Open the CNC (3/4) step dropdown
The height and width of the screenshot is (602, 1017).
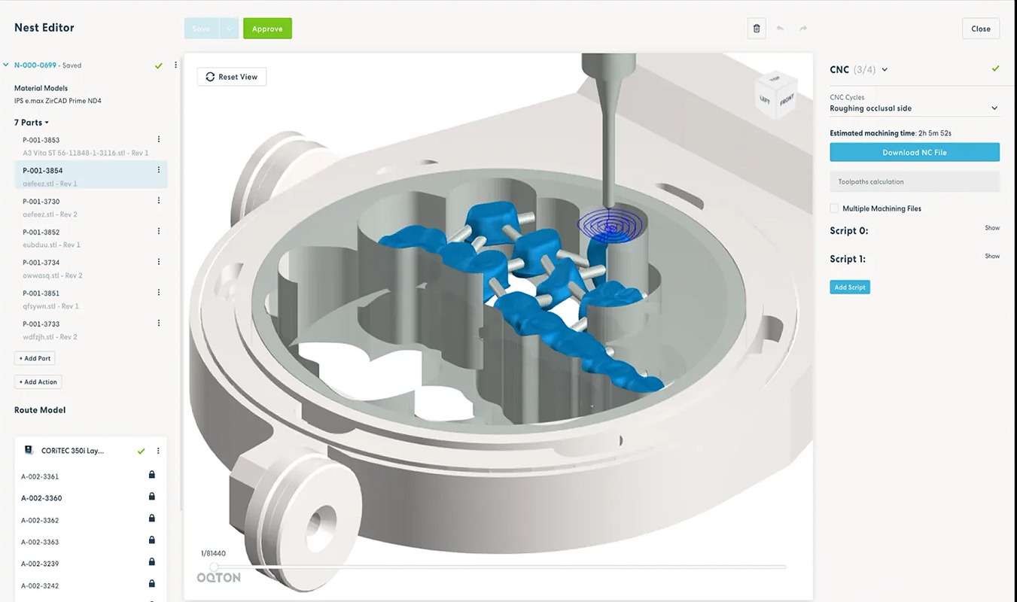(885, 70)
